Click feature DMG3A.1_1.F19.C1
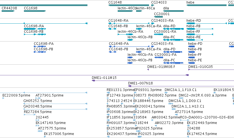234x138 pixels. (x=166, y=93)
